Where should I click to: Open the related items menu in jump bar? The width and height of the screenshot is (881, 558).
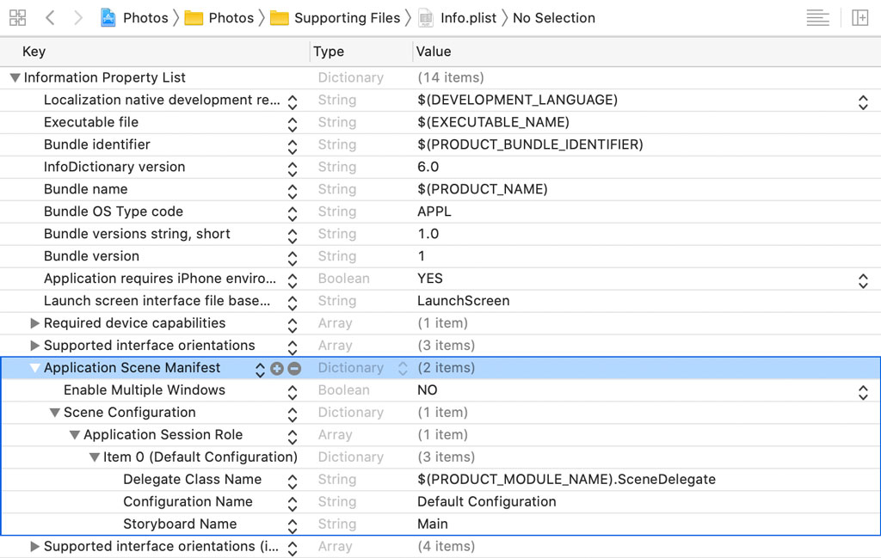pyautogui.click(x=17, y=17)
